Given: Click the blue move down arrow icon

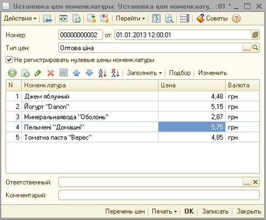Looking at the screenshot, I should pyautogui.click(x=89, y=73).
